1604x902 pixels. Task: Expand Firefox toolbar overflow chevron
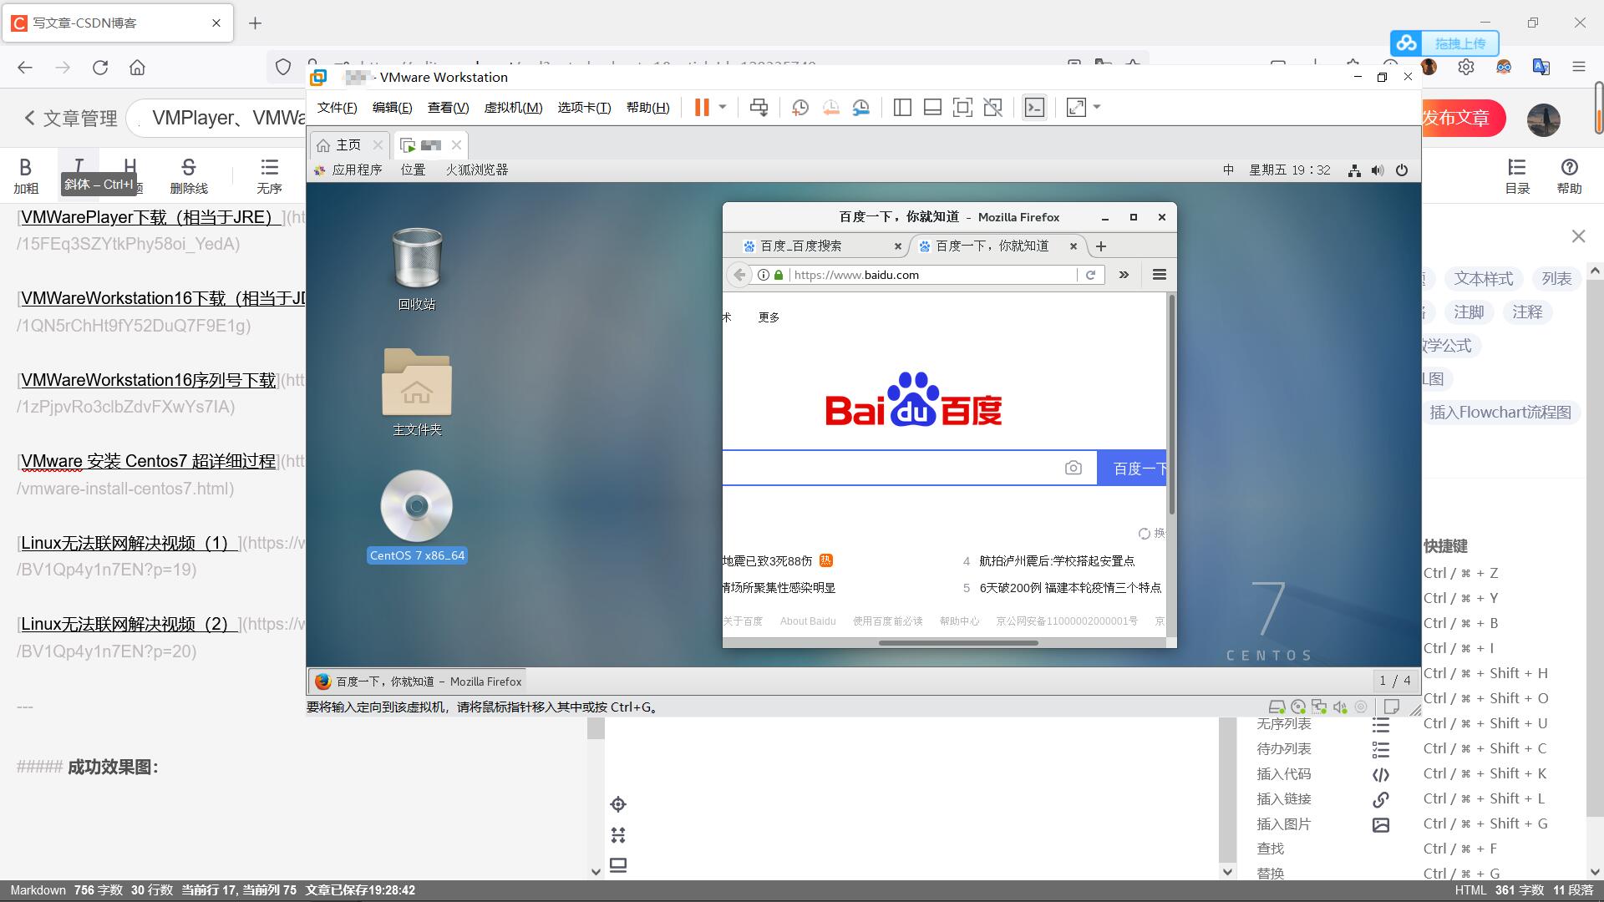tap(1124, 275)
